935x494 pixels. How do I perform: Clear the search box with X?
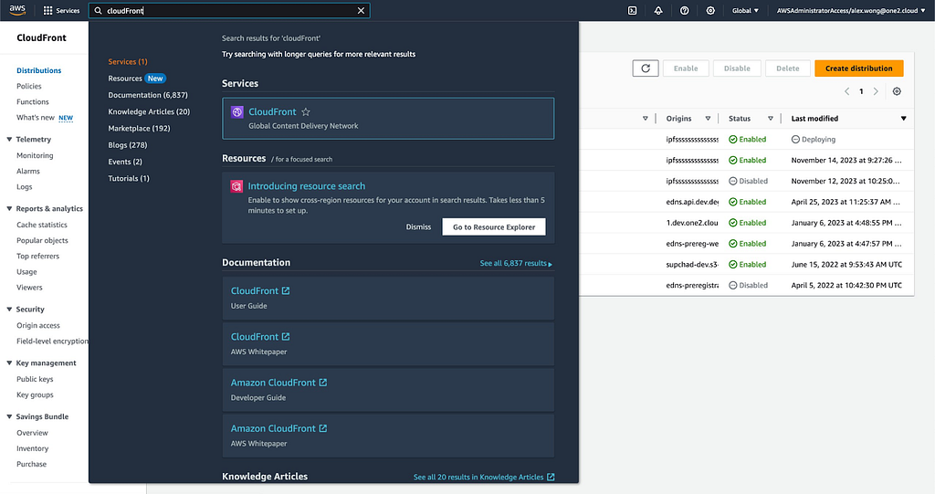tap(361, 11)
